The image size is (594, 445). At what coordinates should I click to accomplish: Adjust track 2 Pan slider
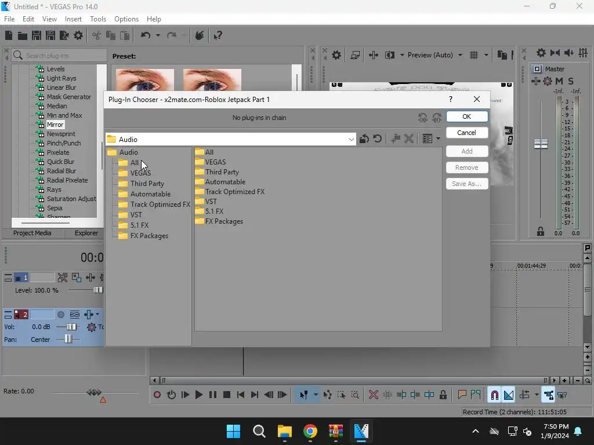click(68, 339)
